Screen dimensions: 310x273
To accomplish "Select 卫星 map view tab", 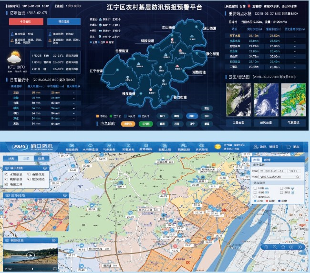I will coord(26,159).
